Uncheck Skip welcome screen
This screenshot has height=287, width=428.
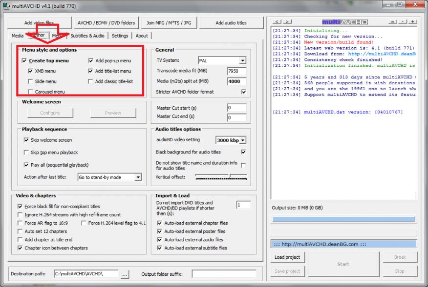pos(26,140)
